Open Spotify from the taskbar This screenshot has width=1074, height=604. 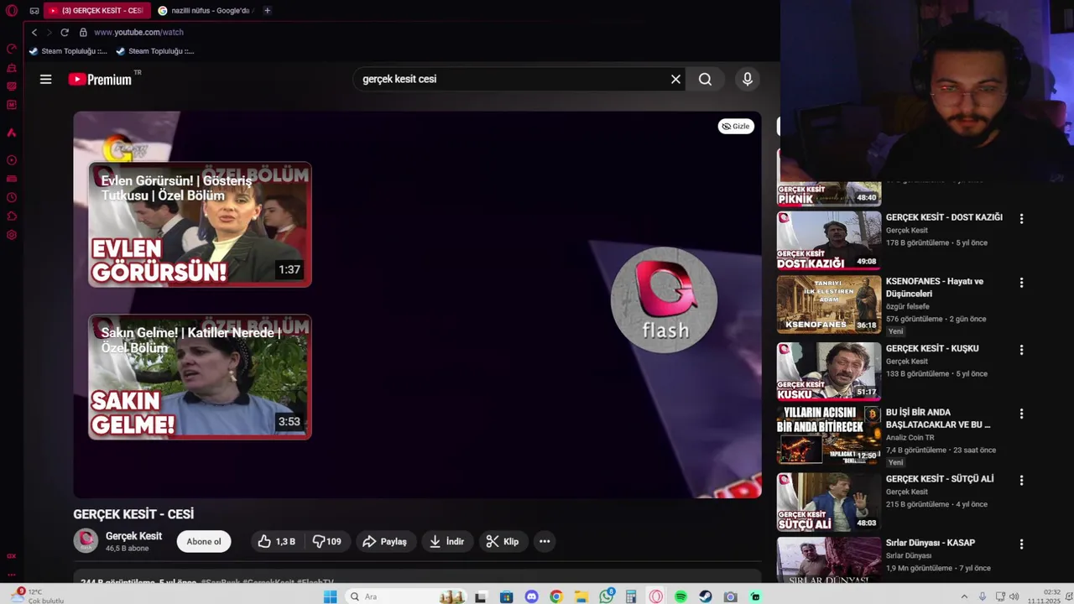680,596
